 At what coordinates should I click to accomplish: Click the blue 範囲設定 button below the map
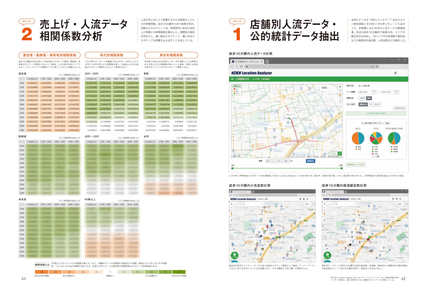coord(310,161)
